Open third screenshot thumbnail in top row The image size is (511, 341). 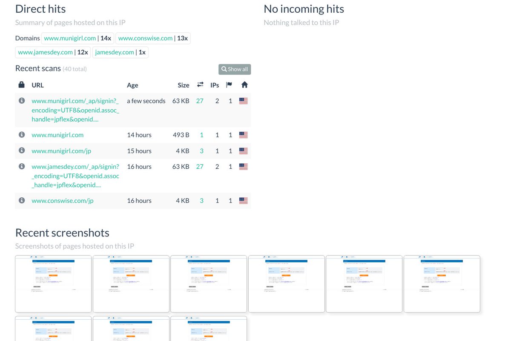click(x=209, y=284)
